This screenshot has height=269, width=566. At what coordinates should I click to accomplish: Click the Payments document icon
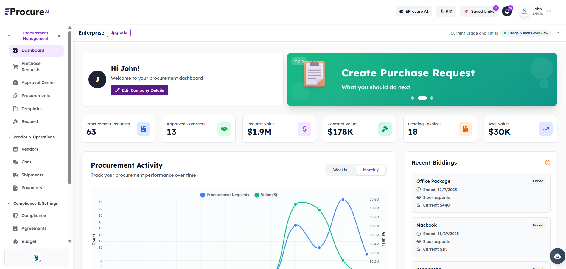pyautogui.click(x=15, y=188)
